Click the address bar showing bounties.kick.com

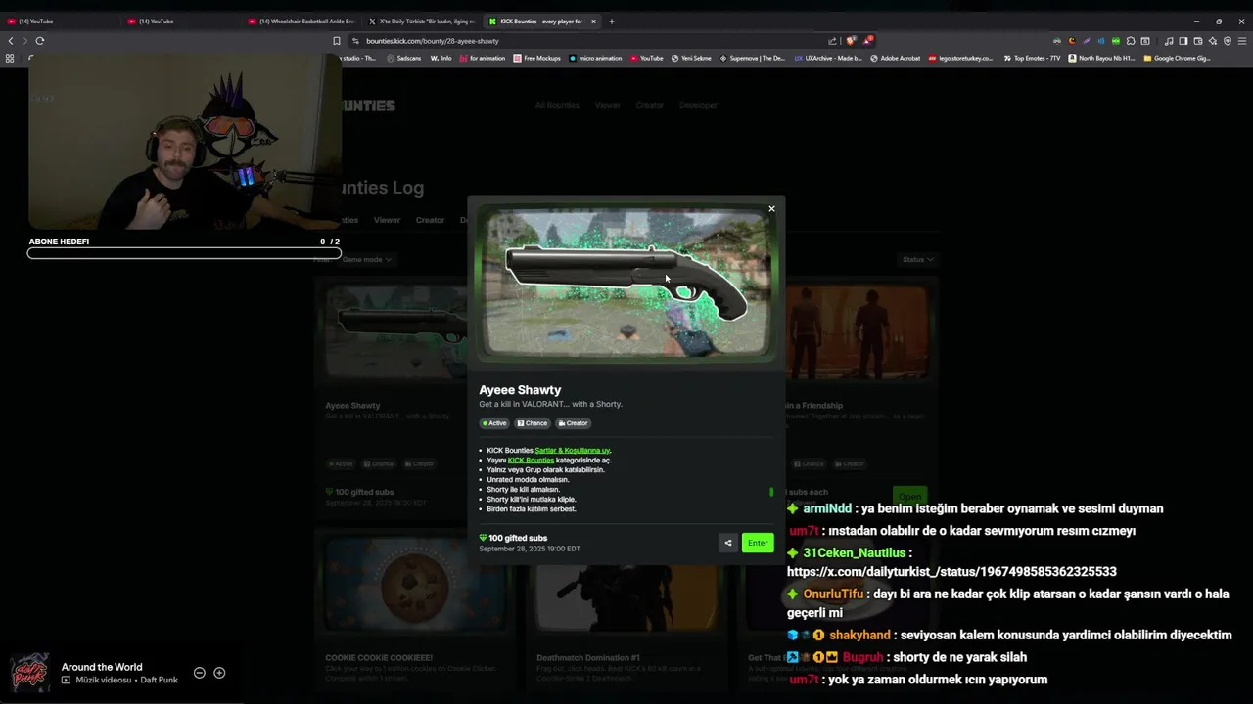tap(587, 41)
